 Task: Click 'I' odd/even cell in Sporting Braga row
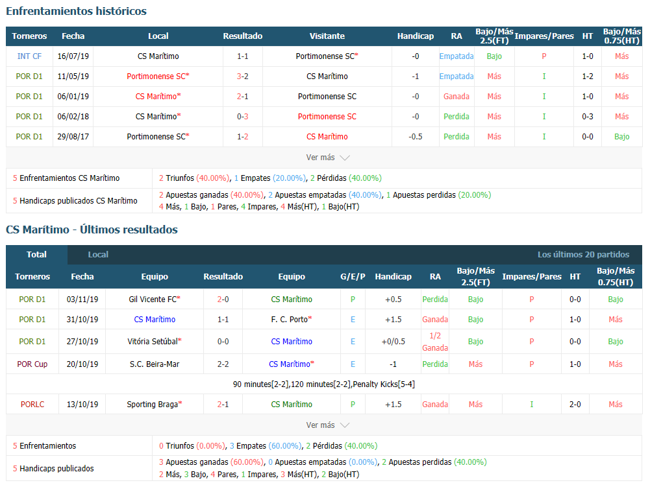click(x=531, y=405)
